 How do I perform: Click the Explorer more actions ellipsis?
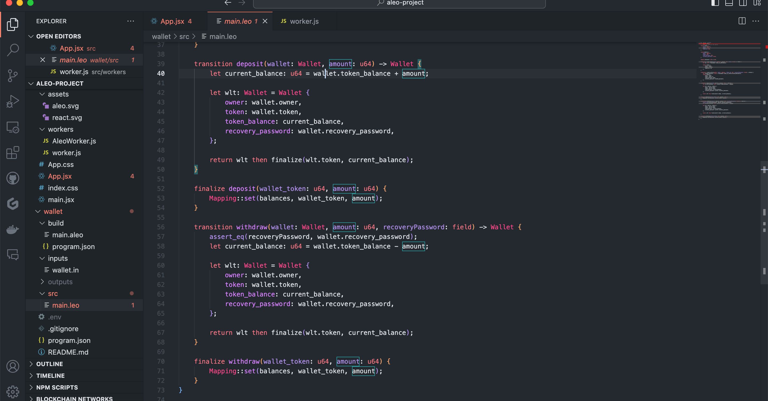pos(131,21)
